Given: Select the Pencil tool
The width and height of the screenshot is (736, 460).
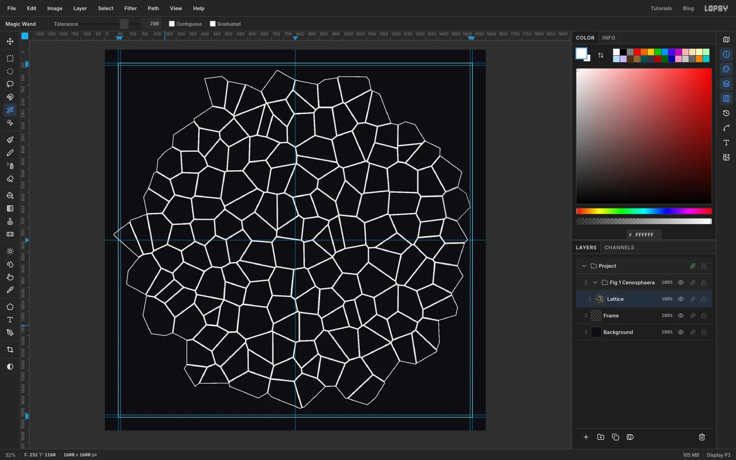Looking at the screenshot, I should click(10, 153).
